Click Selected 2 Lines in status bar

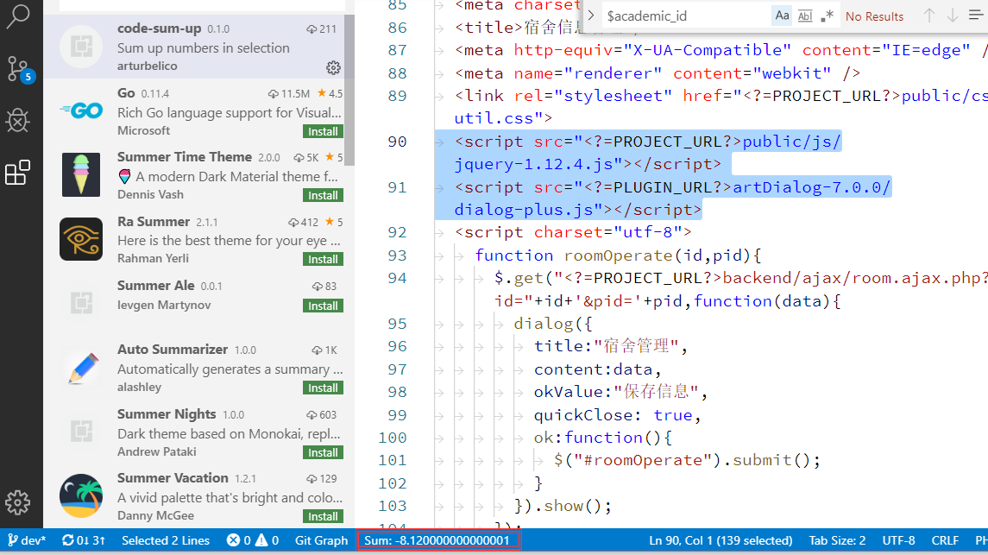[166, 540]
